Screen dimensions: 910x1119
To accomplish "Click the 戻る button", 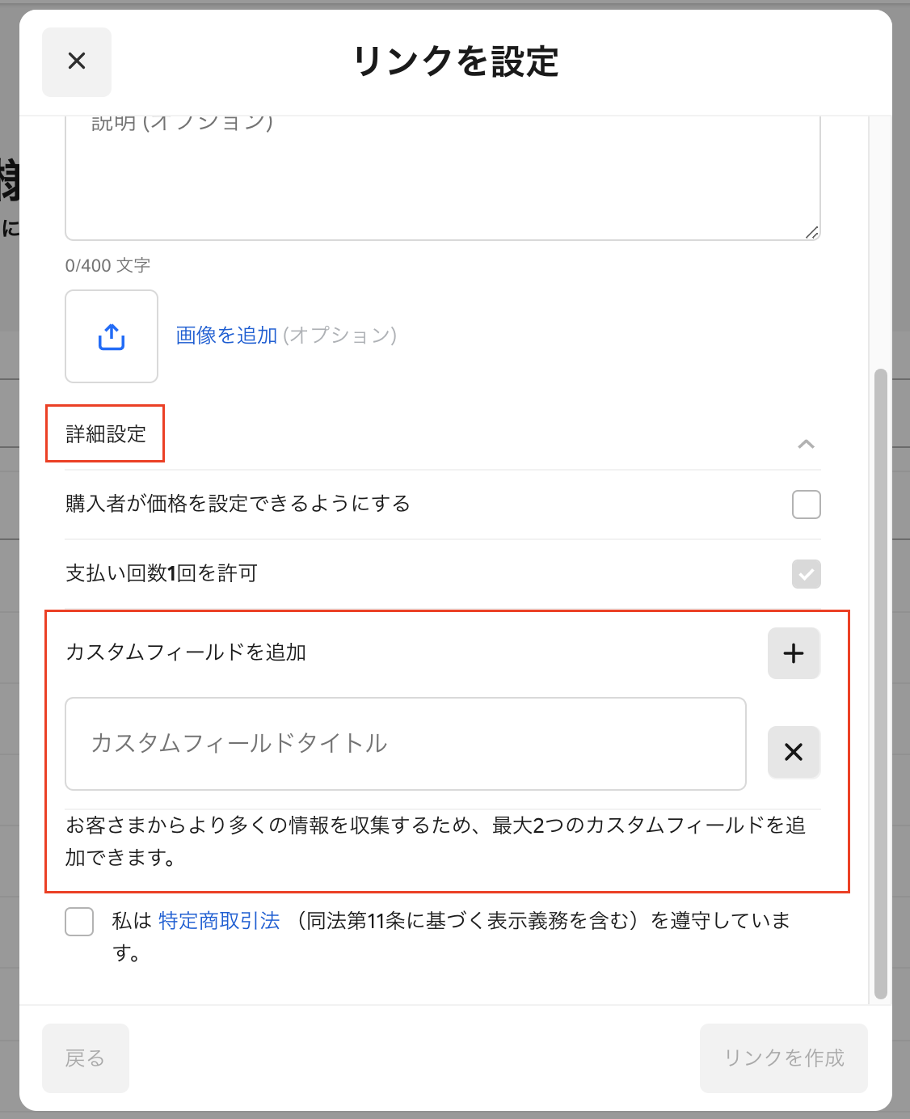I will (86, 1058).
